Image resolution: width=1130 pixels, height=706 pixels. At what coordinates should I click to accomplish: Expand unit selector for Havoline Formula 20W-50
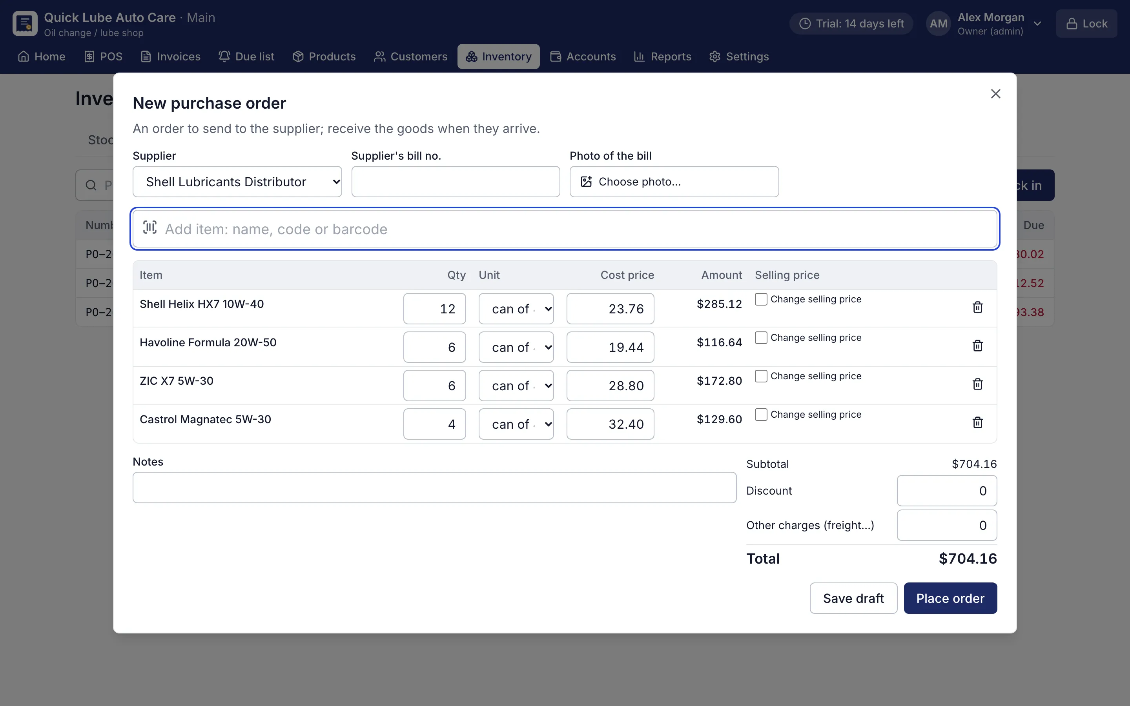(516, 347)
